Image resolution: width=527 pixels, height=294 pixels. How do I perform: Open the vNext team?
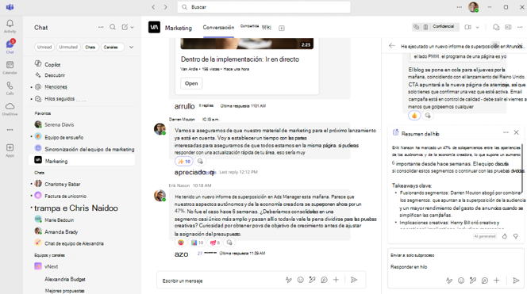tap(82, 266)
